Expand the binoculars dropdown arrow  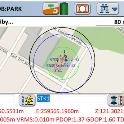[x=115, y=9]
